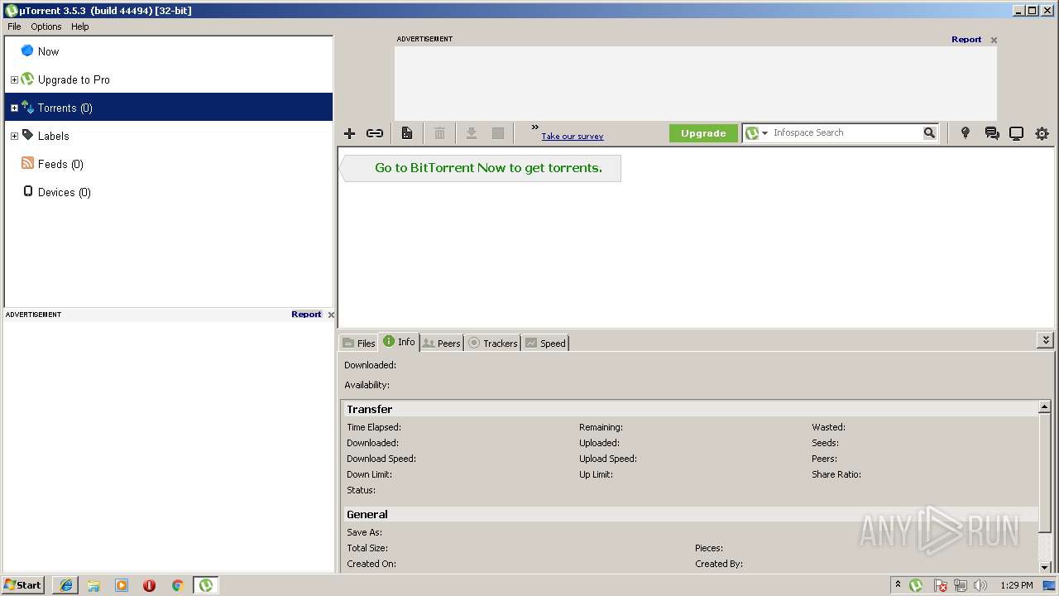Open the Help menu
This screenshot has height=596, width=1059.
pyautogui.click(x=79, y=26)
